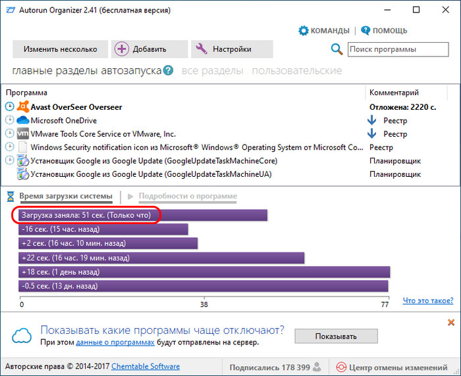
Task: Click the Изменить несколько button
Action: 61,49
